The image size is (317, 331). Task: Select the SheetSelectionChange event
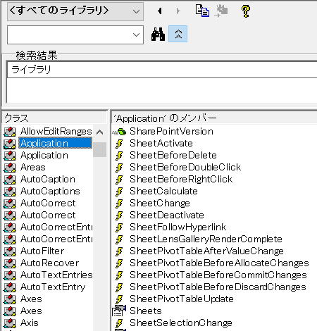[x=181, y=323]
